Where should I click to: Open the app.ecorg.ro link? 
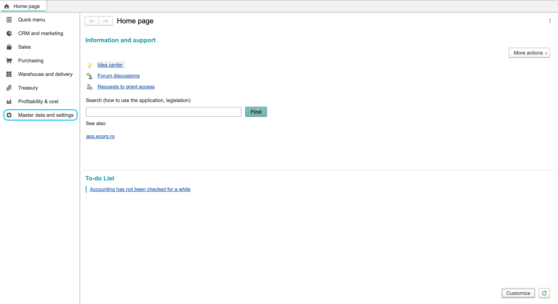coord(100,136)
